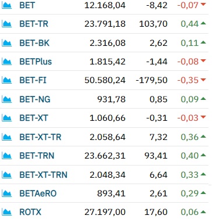Open the chart icon beside BETAeRO
Viewport: 212px width, 219px height.
coord(7,193)
